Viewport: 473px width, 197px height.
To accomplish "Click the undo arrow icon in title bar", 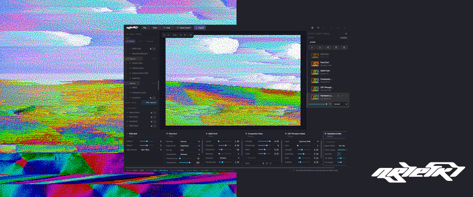I will (x=318, y=28).
